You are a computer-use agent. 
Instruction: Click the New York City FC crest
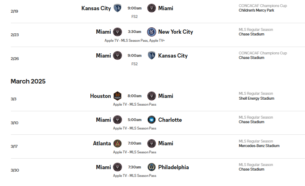152,32
